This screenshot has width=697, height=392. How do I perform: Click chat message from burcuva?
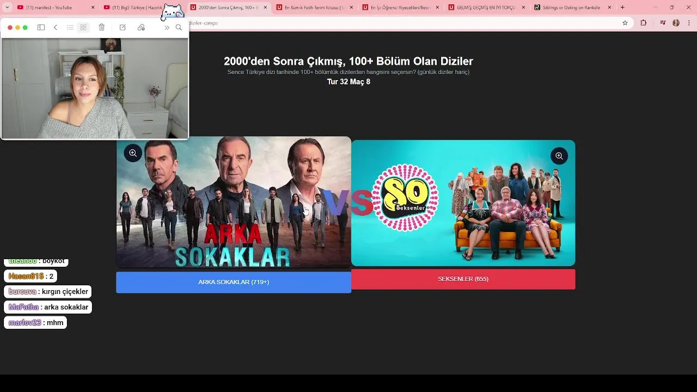point(47,292)
